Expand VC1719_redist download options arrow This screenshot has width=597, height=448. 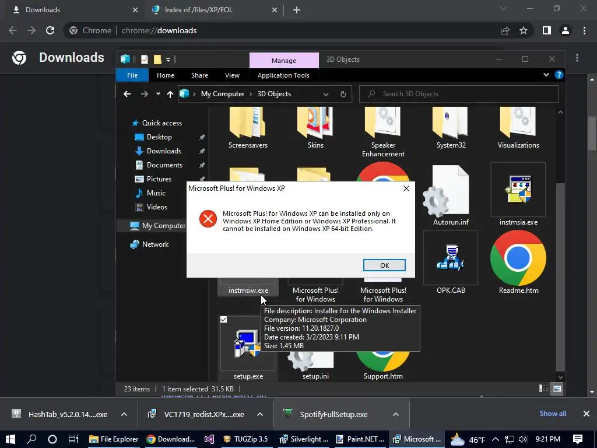(260, 414)
